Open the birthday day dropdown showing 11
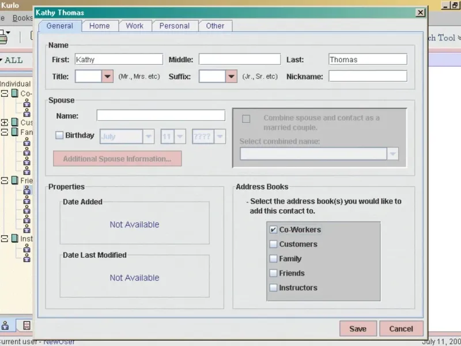This screenshot has height=346, width=461. pos(180,137)
